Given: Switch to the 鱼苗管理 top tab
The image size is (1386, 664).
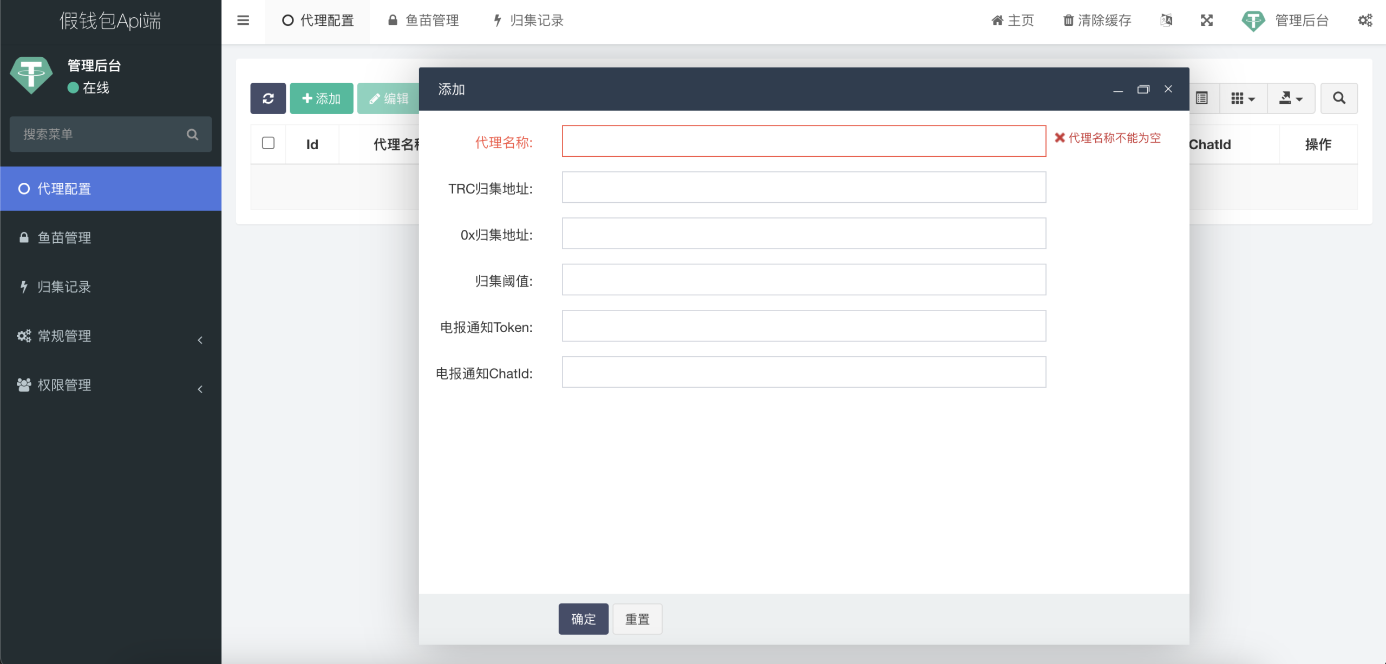Looking at the screenshot, I should [x=423, y=21].
